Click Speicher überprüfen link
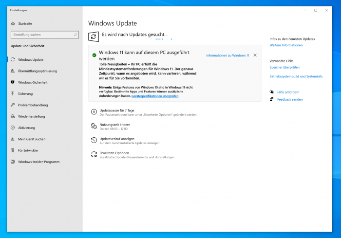Screen dimensions: 341x238 pyautogui.click(x=284, y=67)
